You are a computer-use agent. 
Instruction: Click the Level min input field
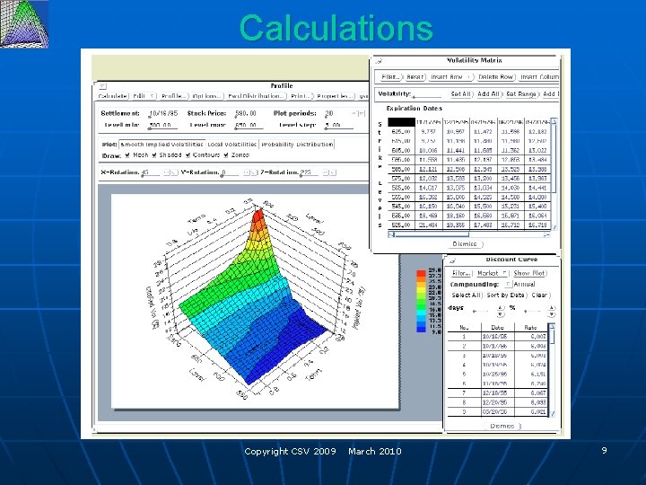tap(162, 125)
